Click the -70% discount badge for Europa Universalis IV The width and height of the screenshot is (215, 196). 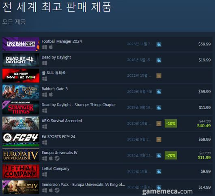point(171,155)
